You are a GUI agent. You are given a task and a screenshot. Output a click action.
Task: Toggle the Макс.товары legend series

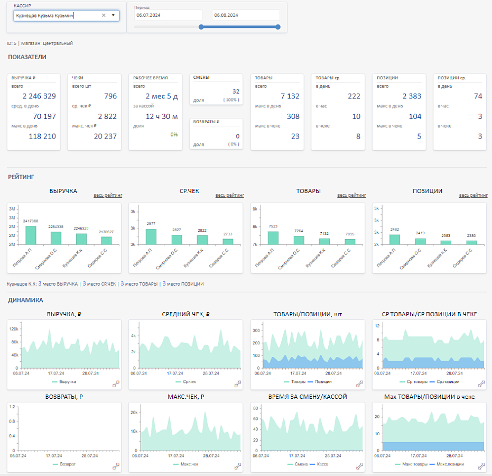411,464
